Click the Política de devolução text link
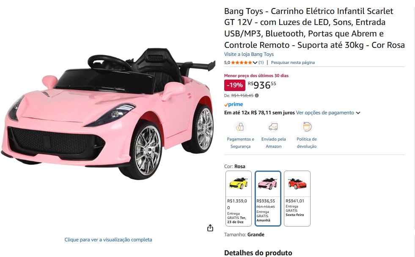The image size is (415, 257). pos(306,143)
